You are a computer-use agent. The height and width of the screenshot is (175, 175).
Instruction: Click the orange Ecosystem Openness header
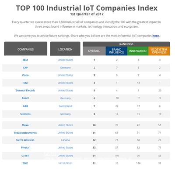(x=159, y=51)
